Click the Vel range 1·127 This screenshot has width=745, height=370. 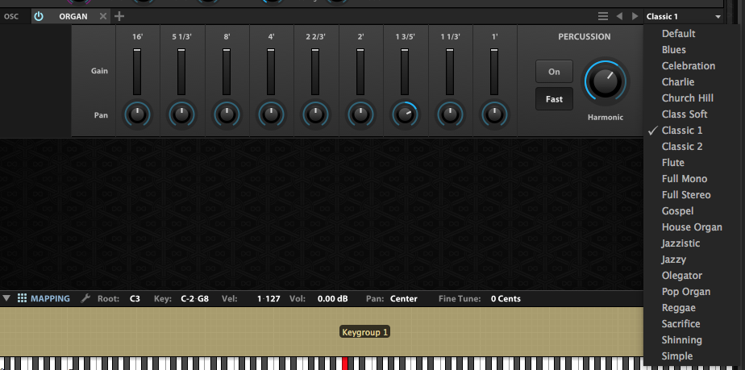click(268, 299)
